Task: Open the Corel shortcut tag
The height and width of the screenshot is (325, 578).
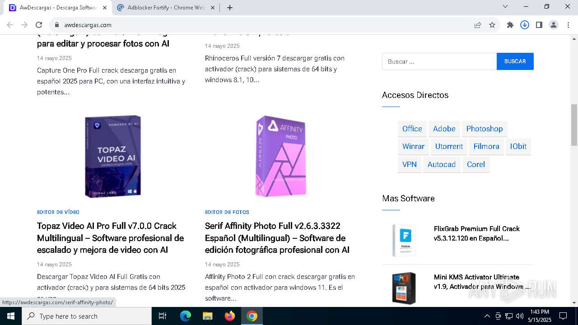Action: (x=476, y=164)
